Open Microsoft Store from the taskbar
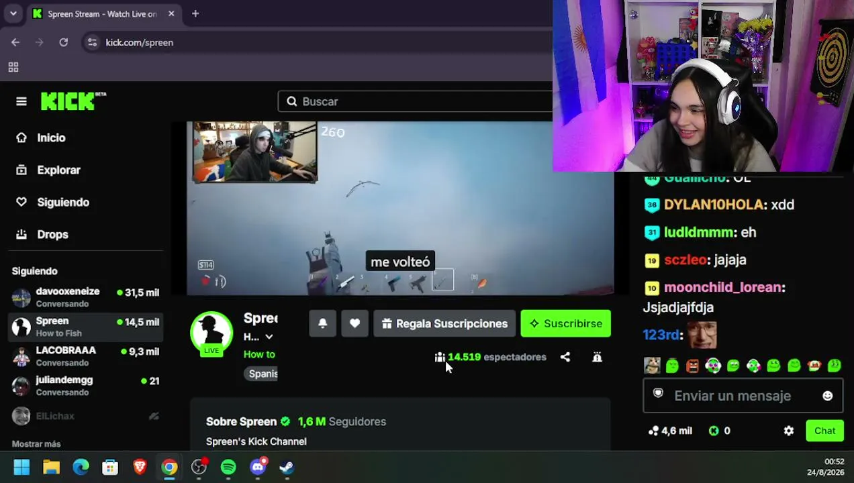This screenshot has width=854, height=483. 110,467
